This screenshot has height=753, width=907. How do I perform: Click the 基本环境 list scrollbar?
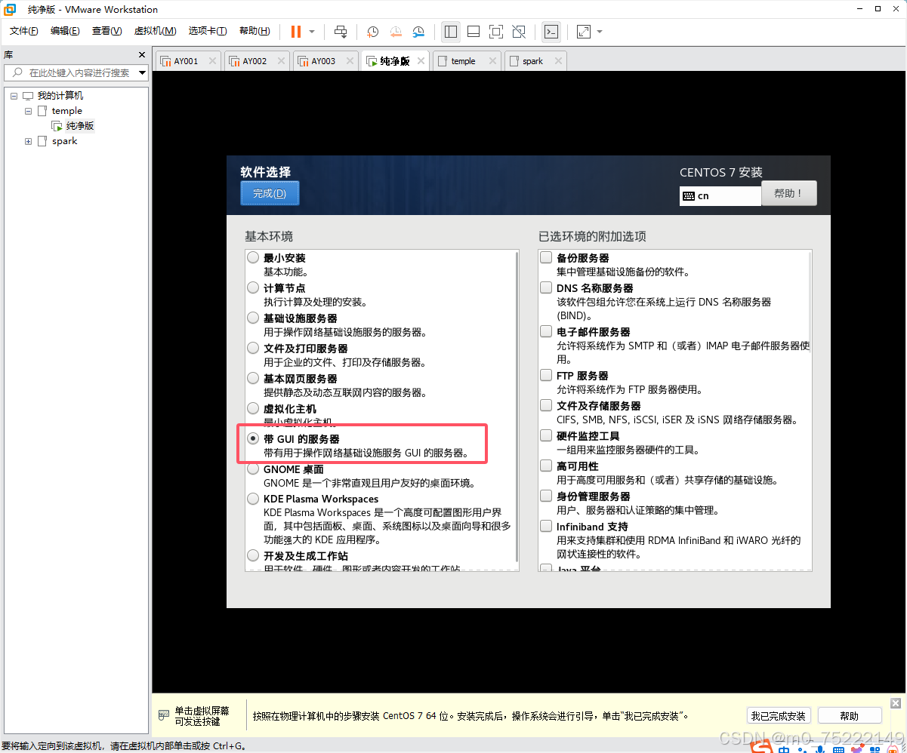click(x=517, y=407)
